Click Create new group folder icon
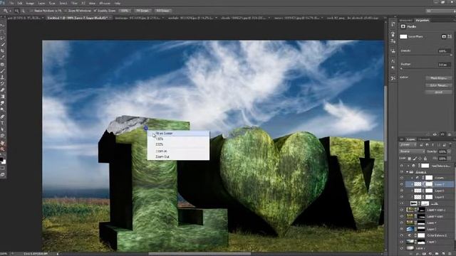456x256 pixels. coord(437,253)
